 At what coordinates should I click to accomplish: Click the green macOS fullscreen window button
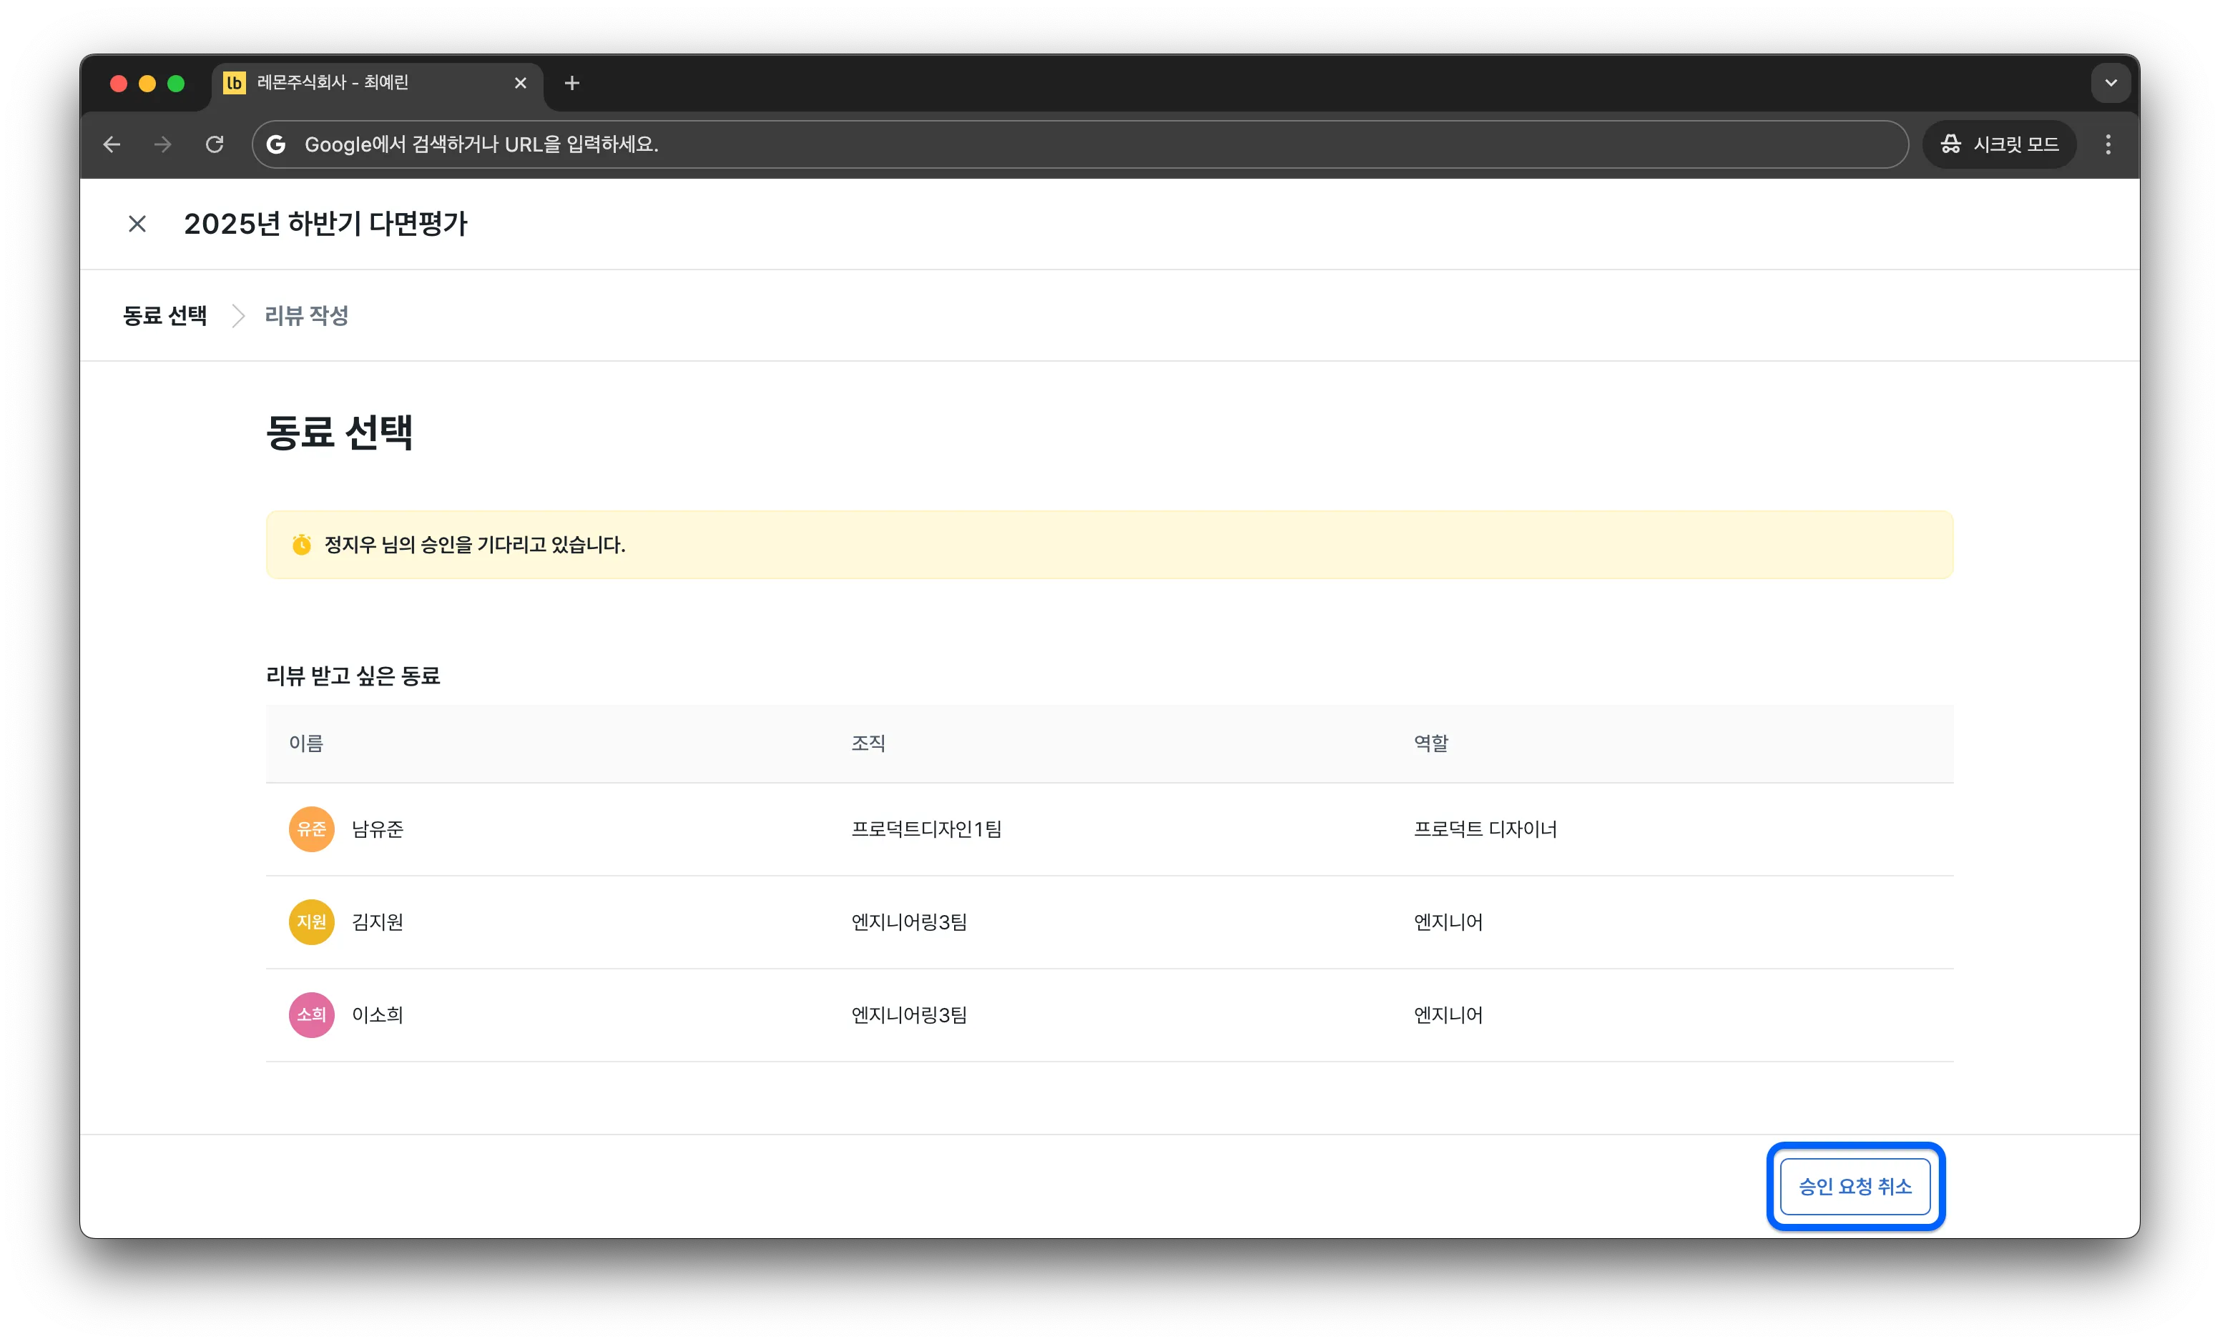tap(176, 83)
